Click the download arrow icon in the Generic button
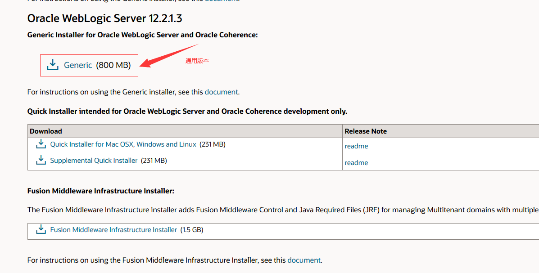Image resolution: width=539 pixels, height=273 pixels. click(x=53, y=64)
